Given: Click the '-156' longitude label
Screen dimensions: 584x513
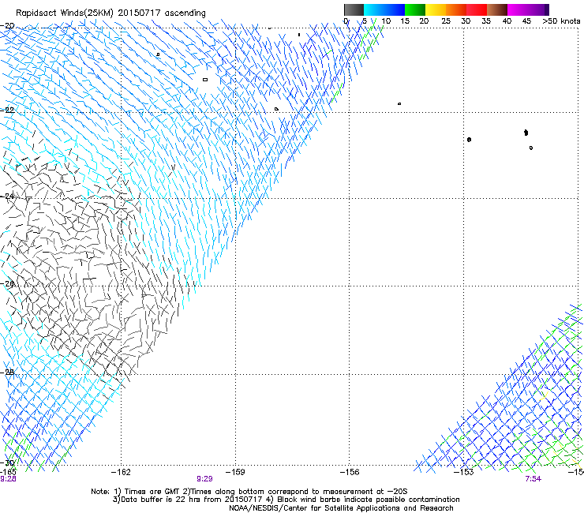Looking at the screenshot, I should coord(350,473).
